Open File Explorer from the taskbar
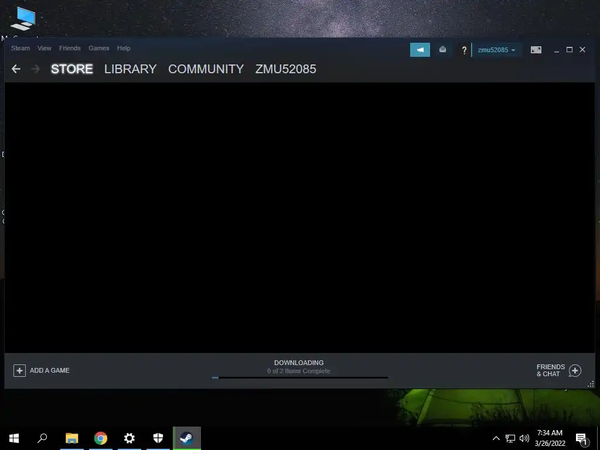The height and width of the screenshot is (450, 600). click(72, 438)
